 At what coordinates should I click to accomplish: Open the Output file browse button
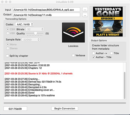tap(85, 15)
